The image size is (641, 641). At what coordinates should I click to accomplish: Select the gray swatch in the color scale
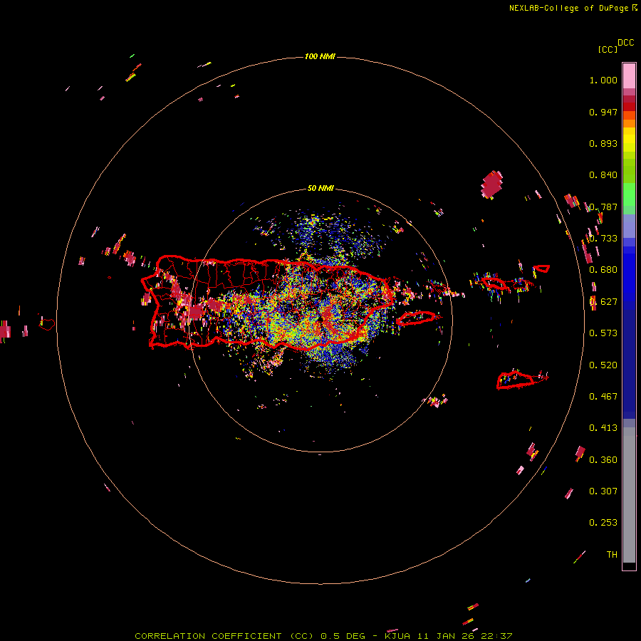click(x=629, y=495)
